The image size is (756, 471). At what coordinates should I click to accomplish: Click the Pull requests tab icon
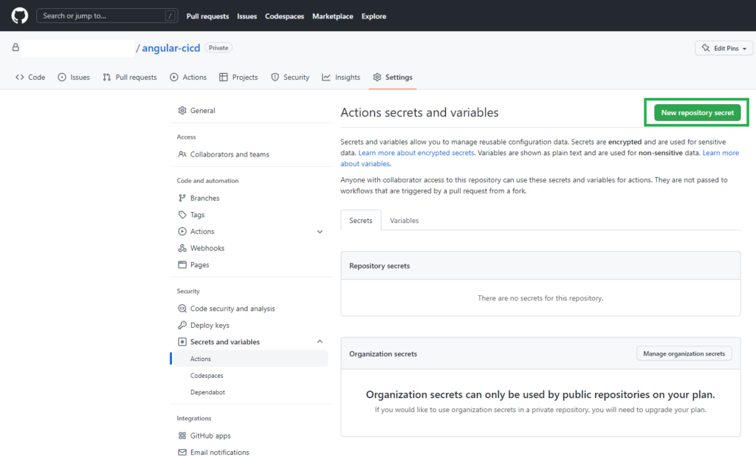(106, 77)
